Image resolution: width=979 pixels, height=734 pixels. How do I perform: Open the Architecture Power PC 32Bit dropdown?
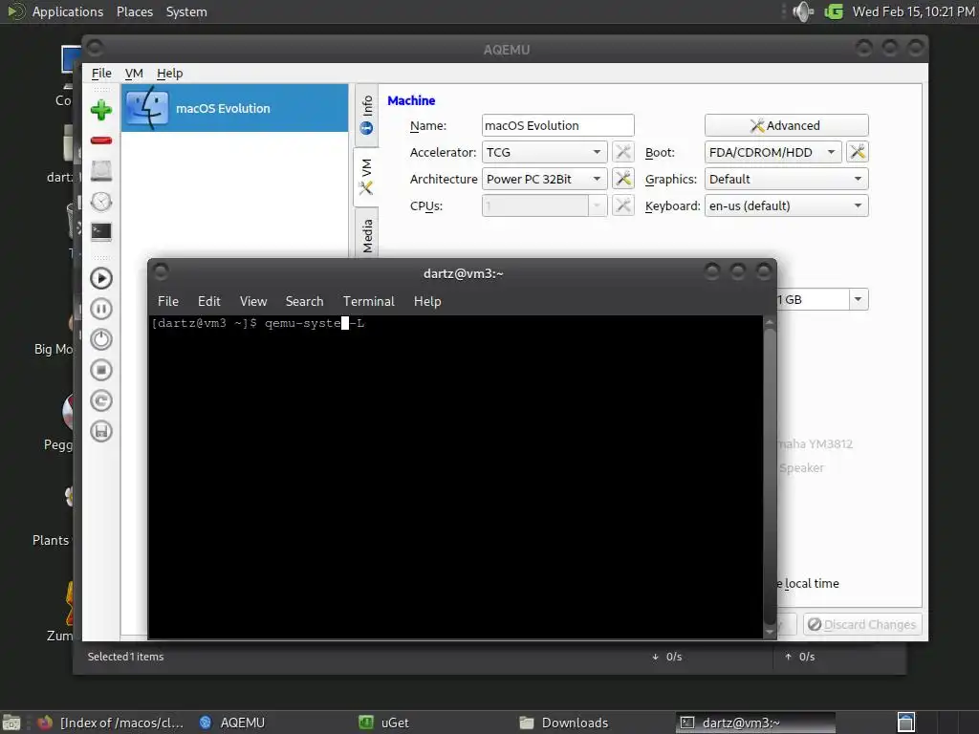click(544, 179)
